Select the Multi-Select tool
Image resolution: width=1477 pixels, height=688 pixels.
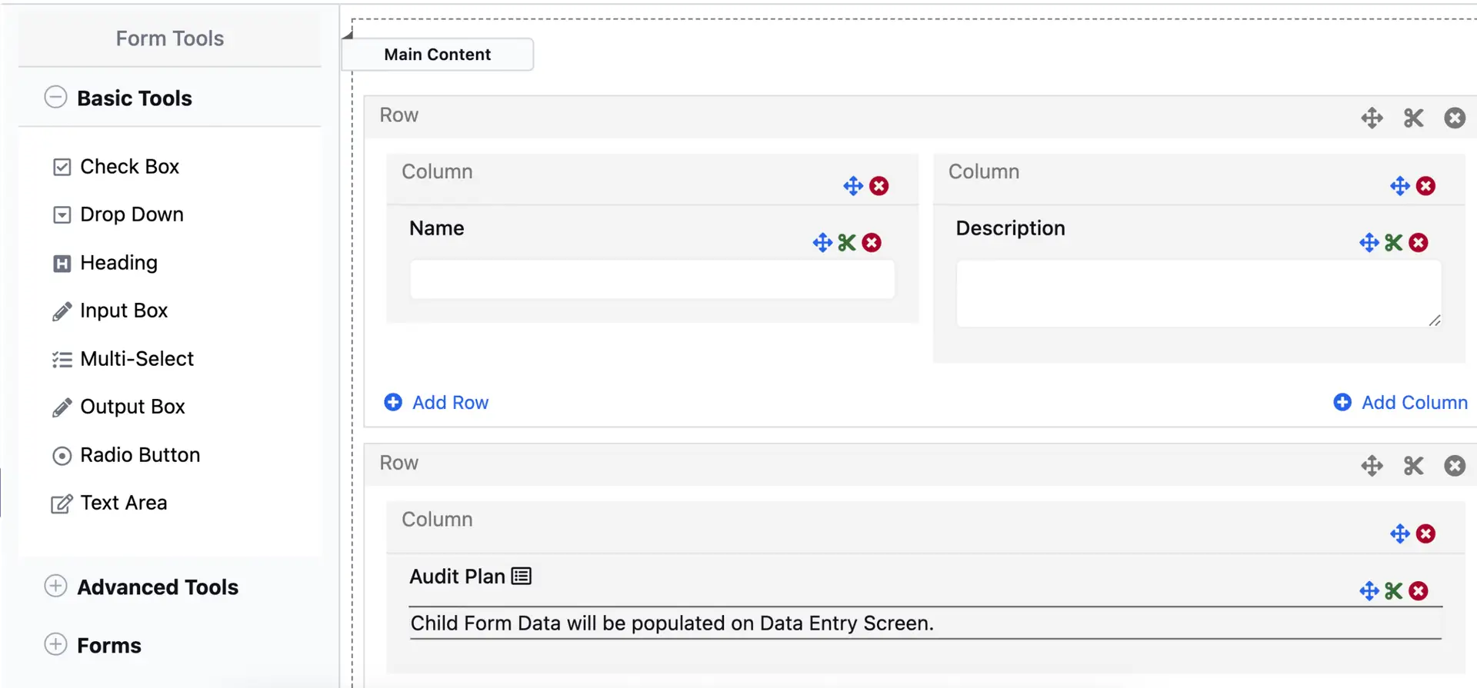pyautogui.click(x=136, y=359)
